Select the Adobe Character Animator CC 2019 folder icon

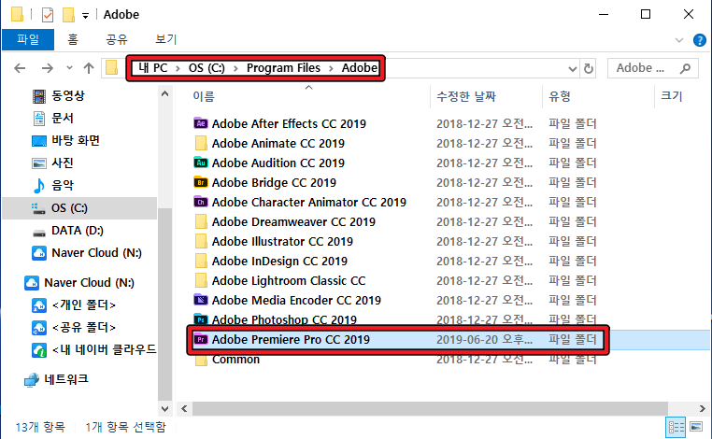(201, 202)
